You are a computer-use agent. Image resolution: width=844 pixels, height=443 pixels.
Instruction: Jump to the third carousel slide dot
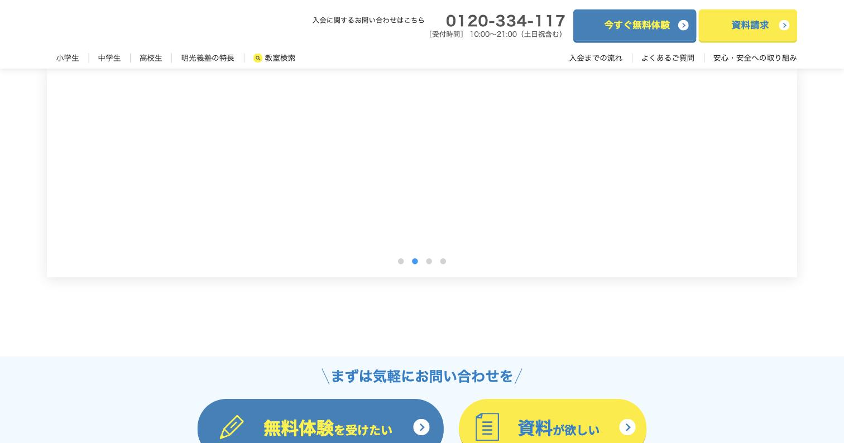[429, 261]
